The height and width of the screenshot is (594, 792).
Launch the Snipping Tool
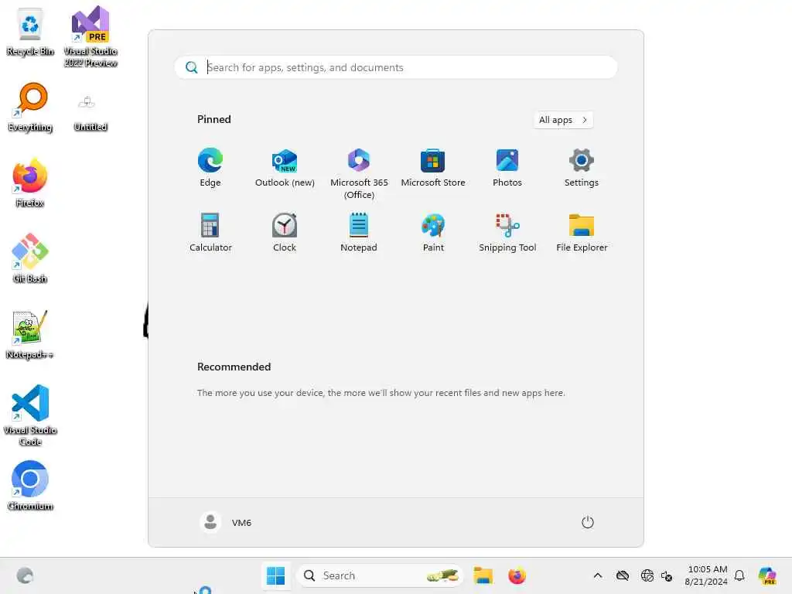click(507, 233)
